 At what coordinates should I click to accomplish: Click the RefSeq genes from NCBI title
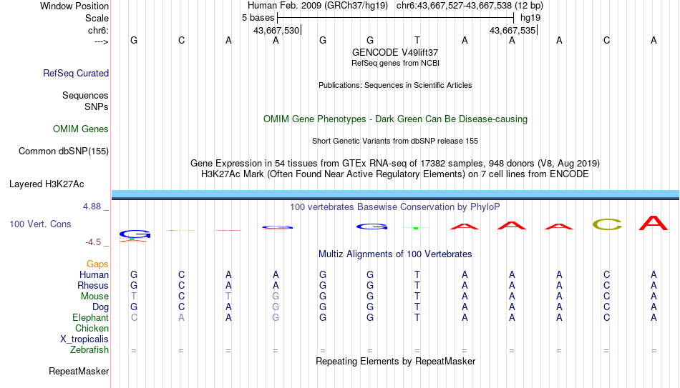(395, 63)
